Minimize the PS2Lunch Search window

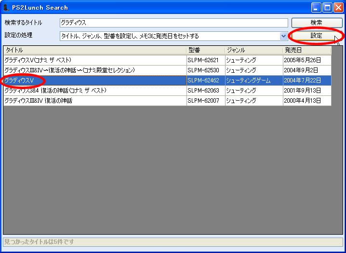[316, 8]
